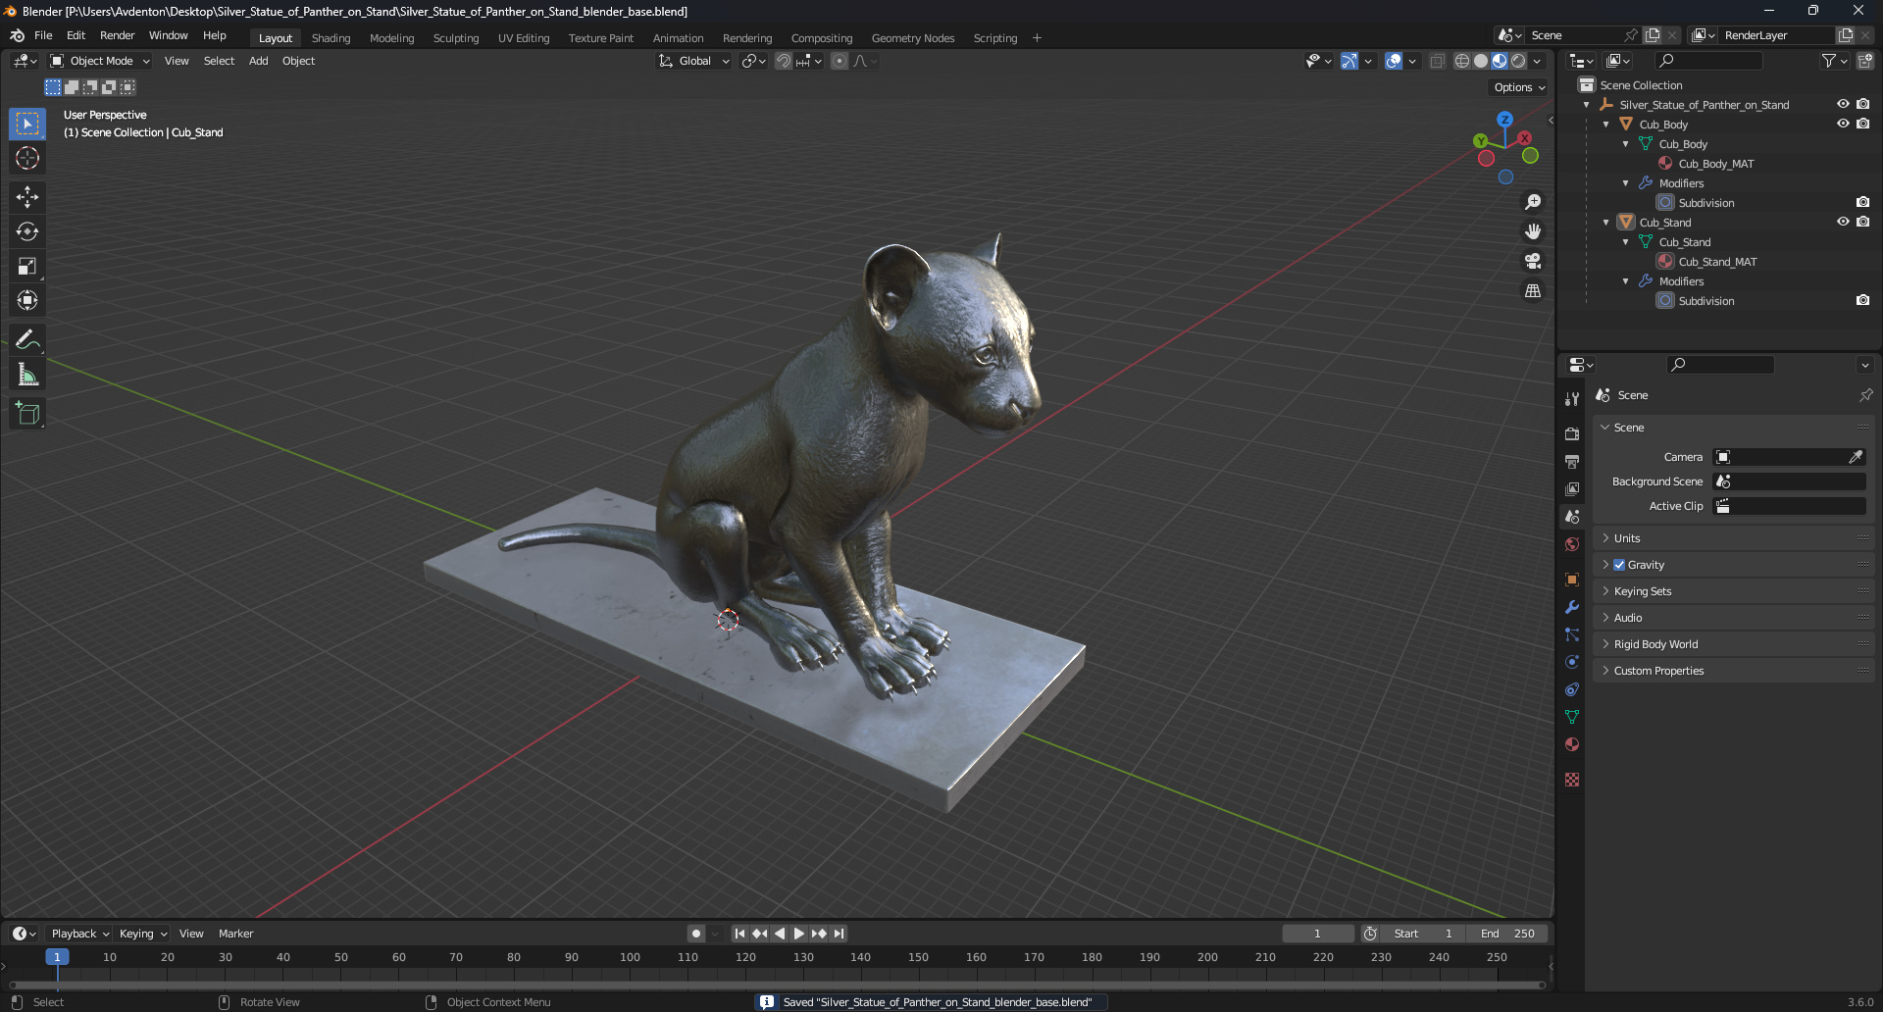1883x1012 pixels.
Task: Hide Cub_Stand object in viewport
Action: click(x=1843, y=222)
